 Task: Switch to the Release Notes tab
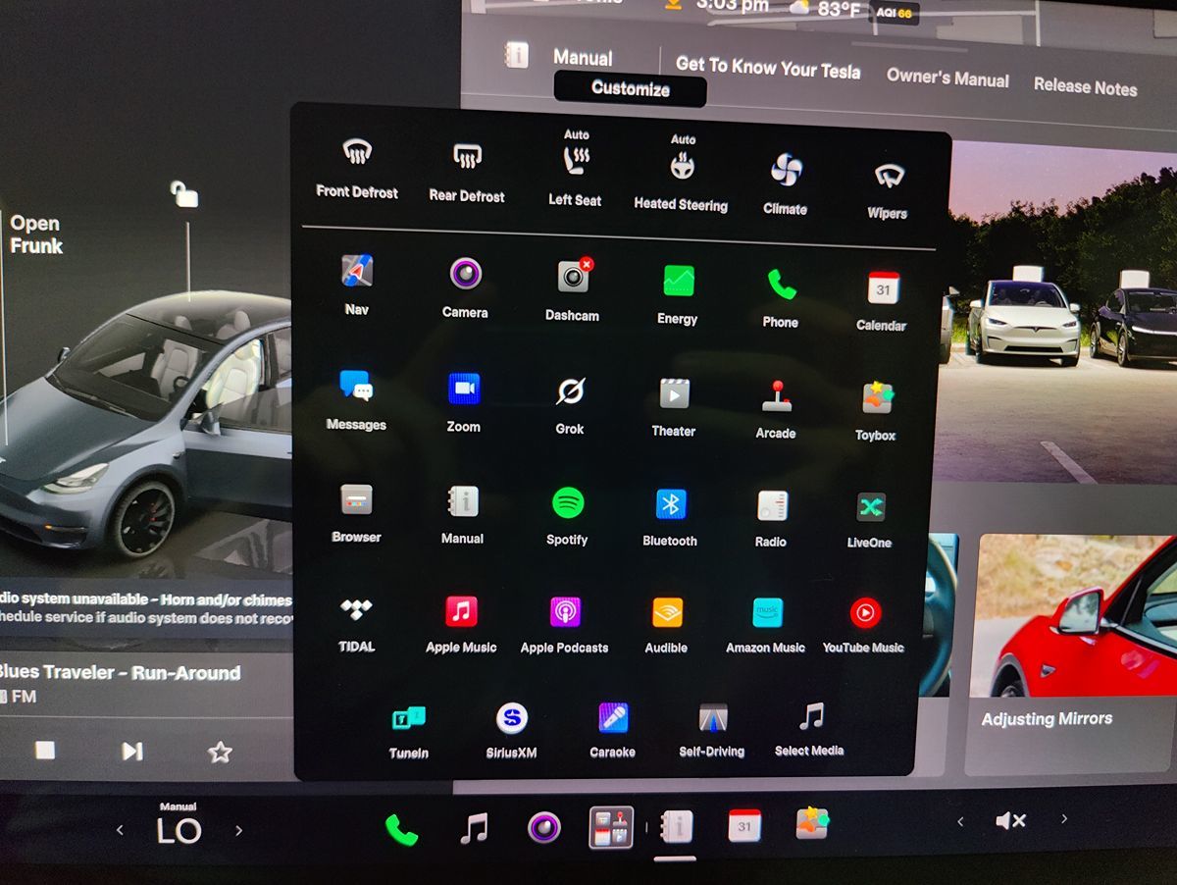[x=1086, y=86]
